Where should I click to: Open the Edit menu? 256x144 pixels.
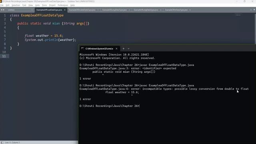(8, 5)
